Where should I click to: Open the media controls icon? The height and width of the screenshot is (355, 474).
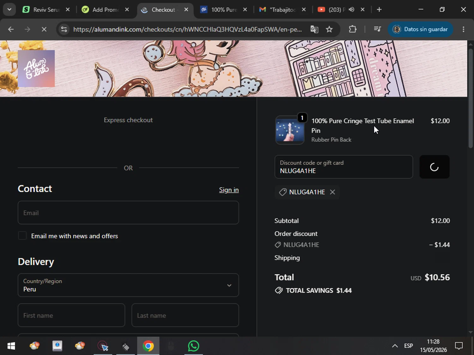click(377, 29)
